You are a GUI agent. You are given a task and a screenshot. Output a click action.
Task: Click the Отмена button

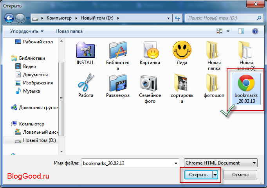240,175
